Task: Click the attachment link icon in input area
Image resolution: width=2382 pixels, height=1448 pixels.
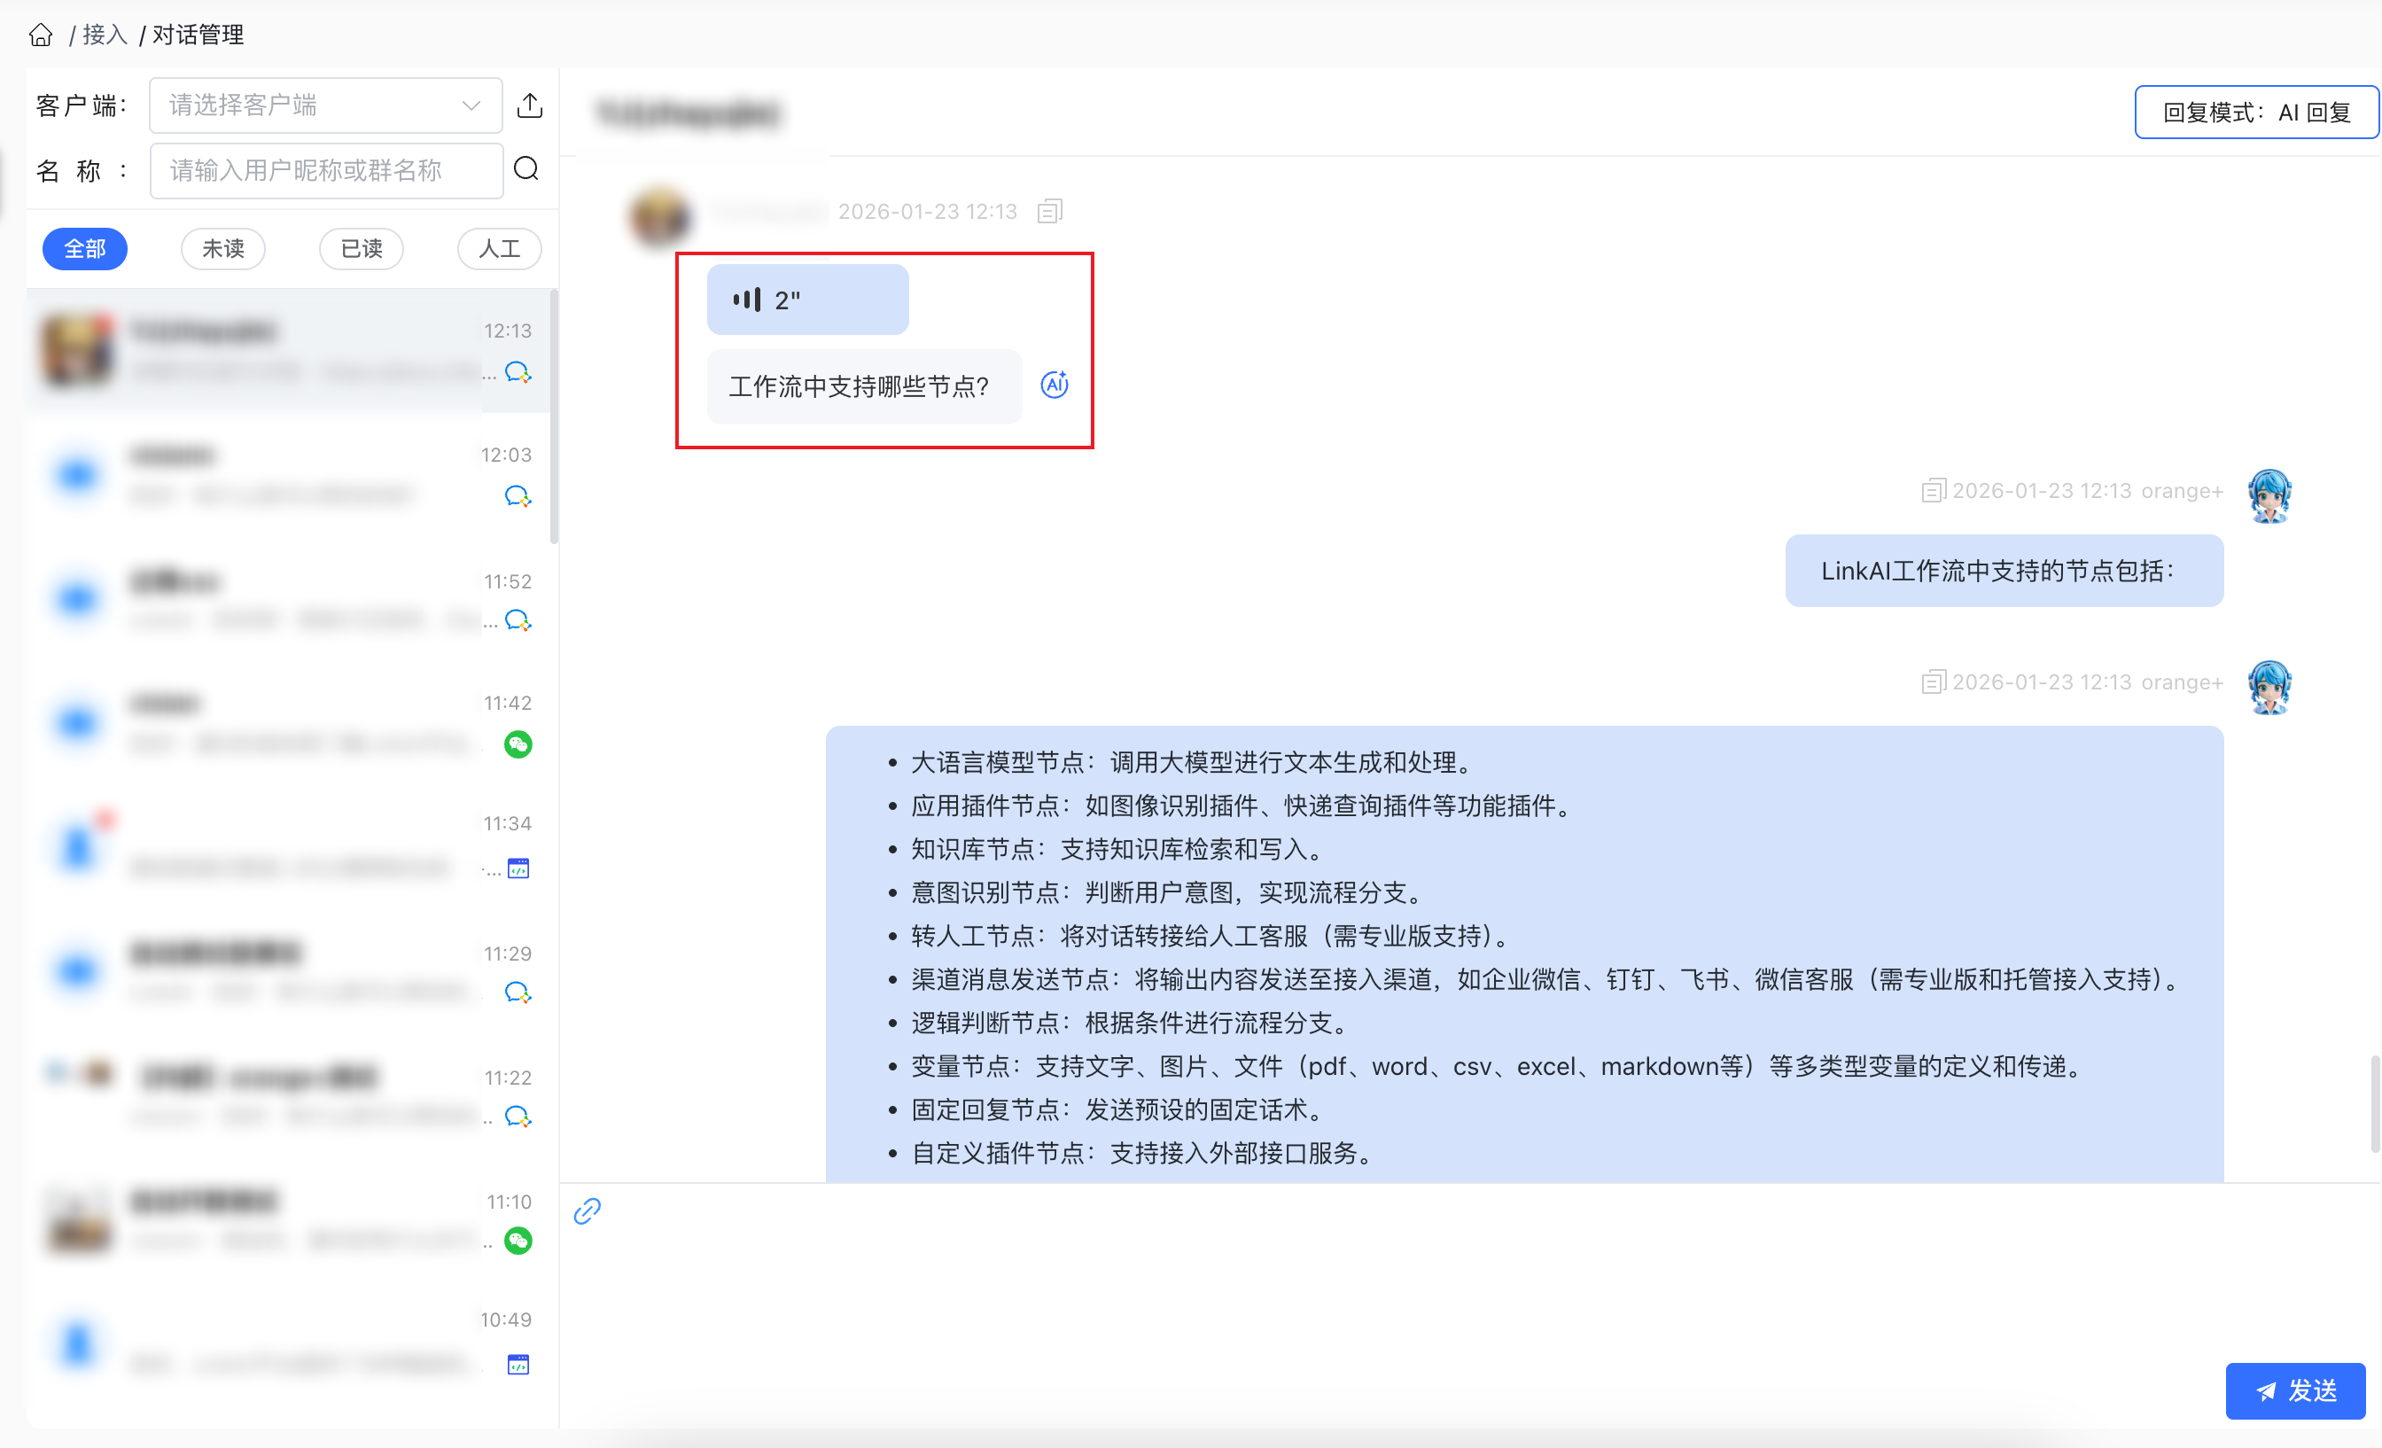Action: point(587,1211)
